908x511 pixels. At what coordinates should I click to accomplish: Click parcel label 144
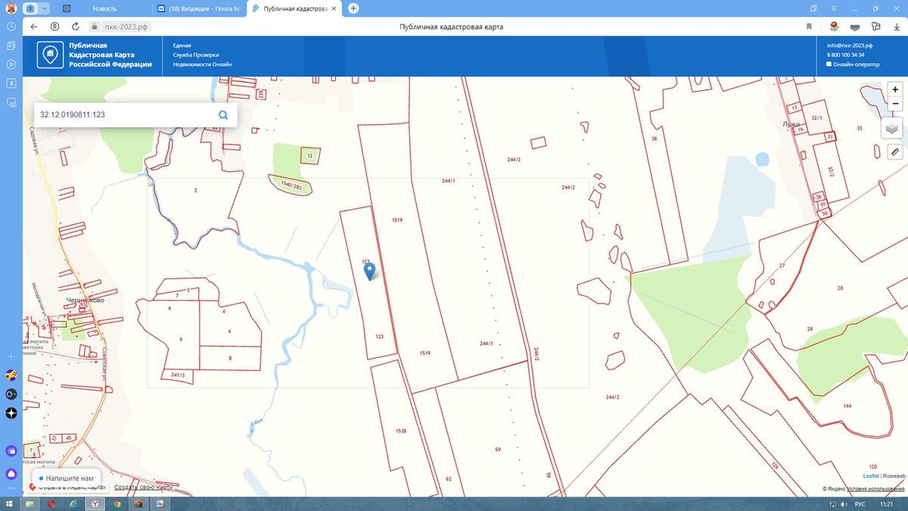[x=847, y=407]
